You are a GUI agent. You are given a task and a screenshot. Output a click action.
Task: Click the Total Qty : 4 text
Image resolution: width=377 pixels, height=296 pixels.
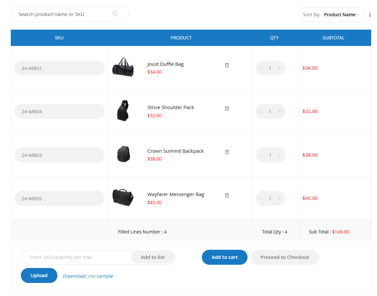(x=275, y=232)
